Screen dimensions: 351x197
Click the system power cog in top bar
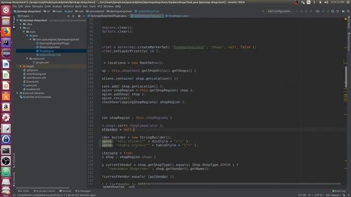pos(348,2)
